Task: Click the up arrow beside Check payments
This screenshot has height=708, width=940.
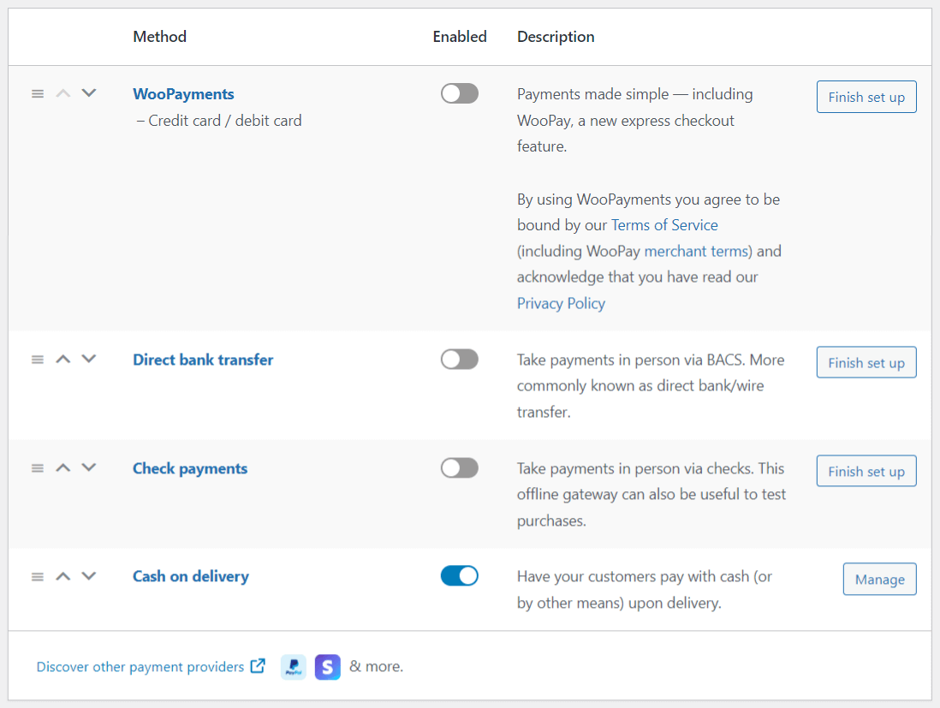Action: pyautogui.click(x=62, y=467)
